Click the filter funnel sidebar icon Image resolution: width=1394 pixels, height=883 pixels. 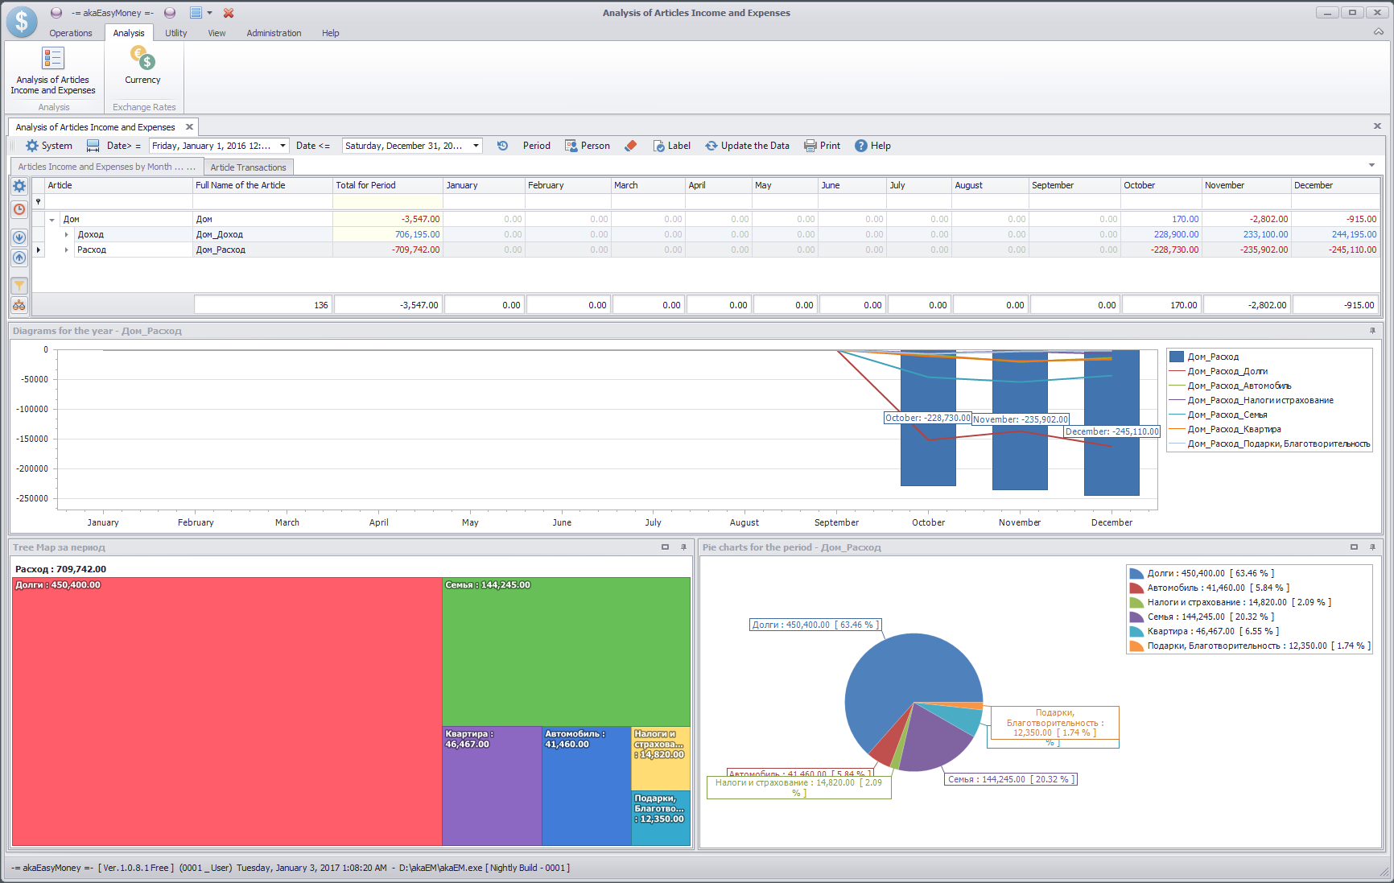(x=19, y=286)
